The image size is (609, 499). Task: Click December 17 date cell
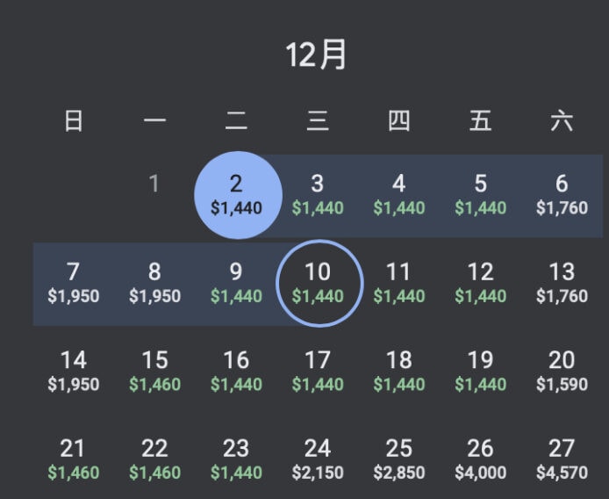pyautogui.click(x=318, y=372)
